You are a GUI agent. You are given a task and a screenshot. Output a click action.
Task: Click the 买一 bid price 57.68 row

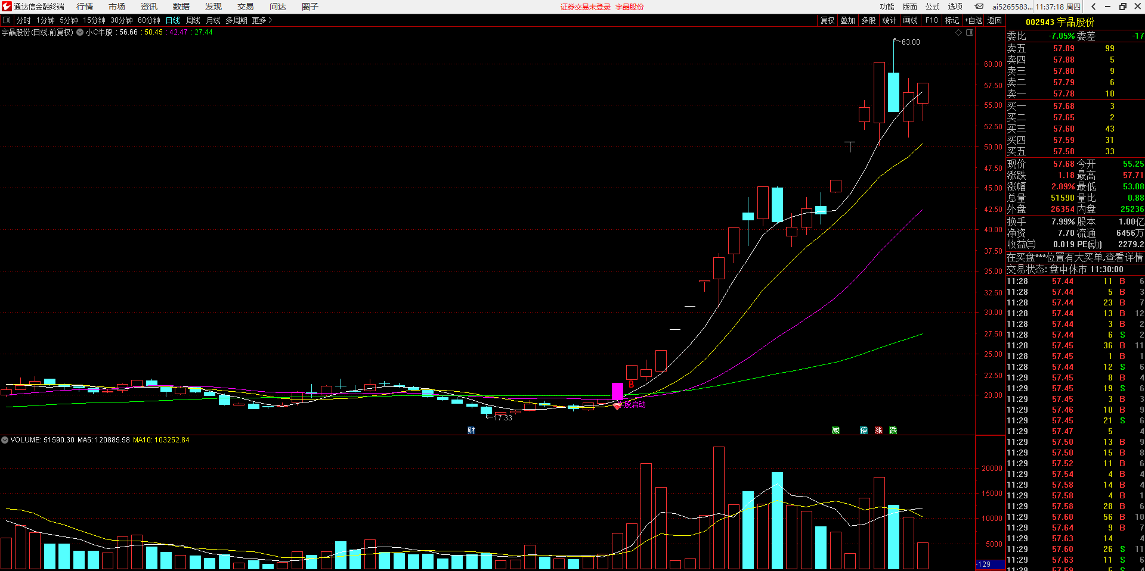(1075, 106)
